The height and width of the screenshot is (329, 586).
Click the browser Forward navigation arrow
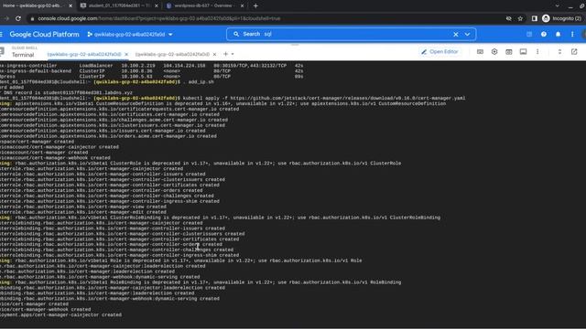coord(6,18)
